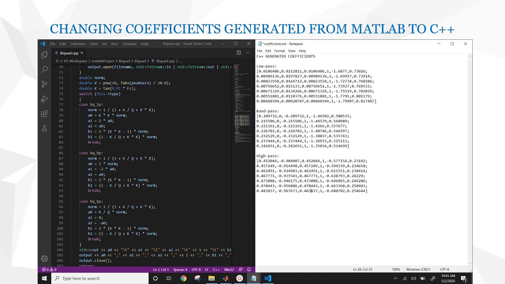Click the errors and warnings status indicator

pyautogui.click(x=49, y=269)
